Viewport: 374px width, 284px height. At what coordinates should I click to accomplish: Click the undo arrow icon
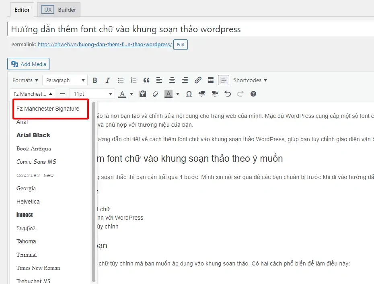tap(227, 94)
